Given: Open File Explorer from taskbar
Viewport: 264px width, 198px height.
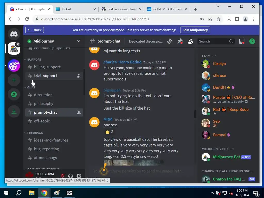Looking at the screenshot, I should tap(31, 193).
